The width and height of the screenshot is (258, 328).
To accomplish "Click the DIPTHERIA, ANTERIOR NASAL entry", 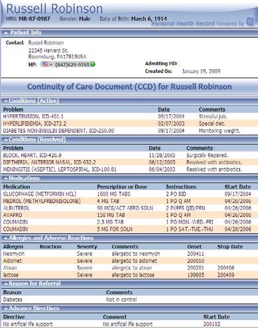I will click(x=49, y=163).
